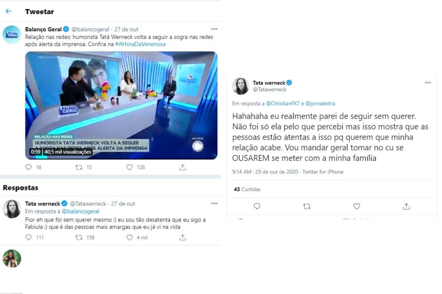Open the @jornalextra mention link
This screenshot has height=294, width=442.
pyautogui.click(x=320, y=104)
